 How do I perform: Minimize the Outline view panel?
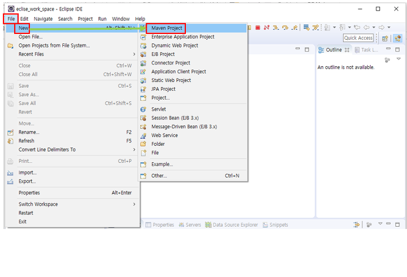coord(388,49)
